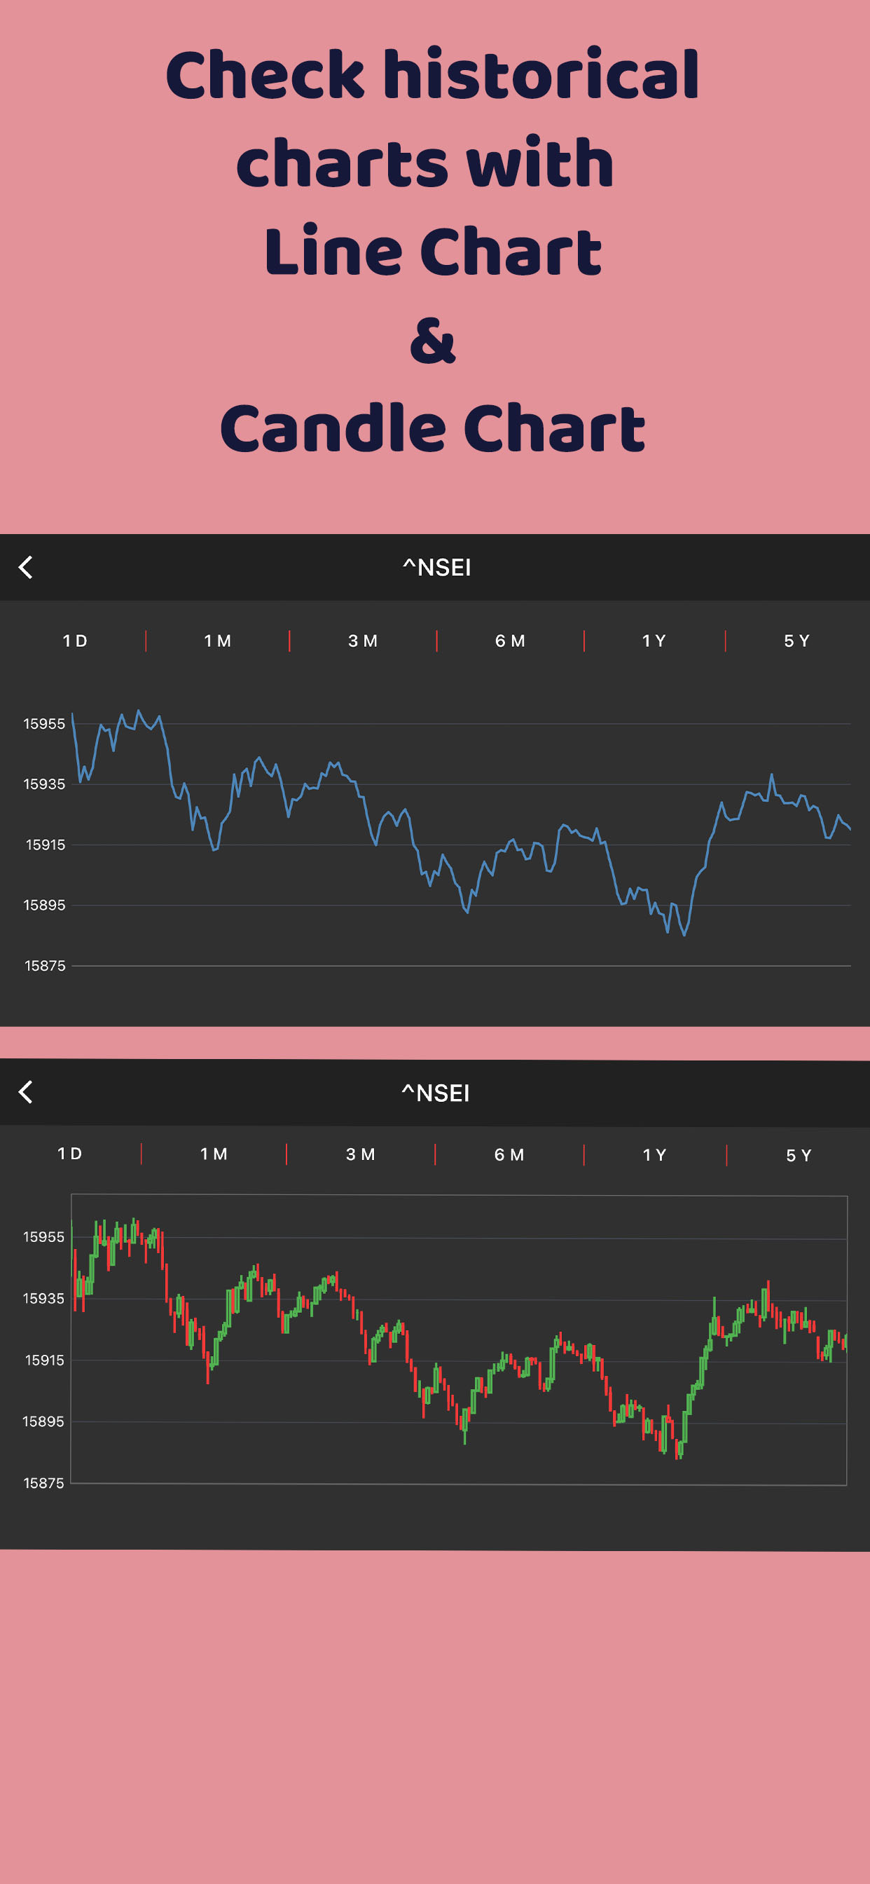This screenshot has height=1884, width=870.
Task: Select 5 Y tab on line chart
Action: (797, 641)
